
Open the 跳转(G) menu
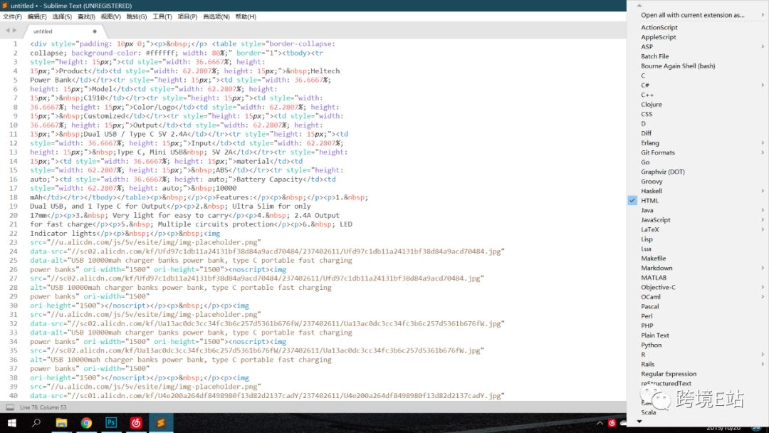point(136,16)
